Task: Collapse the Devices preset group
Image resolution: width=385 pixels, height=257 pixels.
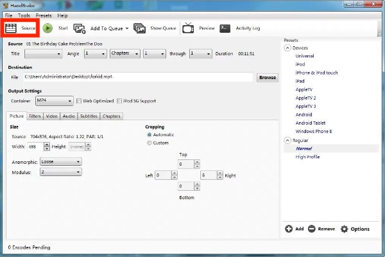Action: (x=287, y=48)
